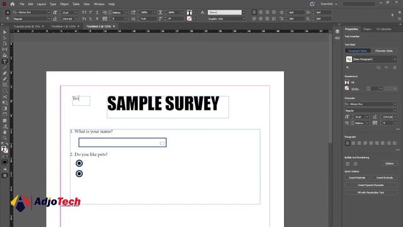Open the Type menu
403x227 pixels.
tap(53, 4)
